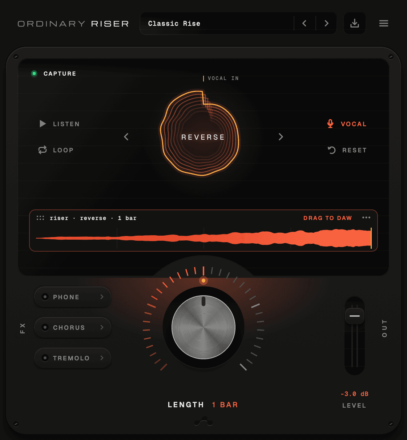This screenshot has width=407, height=440.
Task: Click the REVERSE waveform ring visual
Action: pos(200,133)
